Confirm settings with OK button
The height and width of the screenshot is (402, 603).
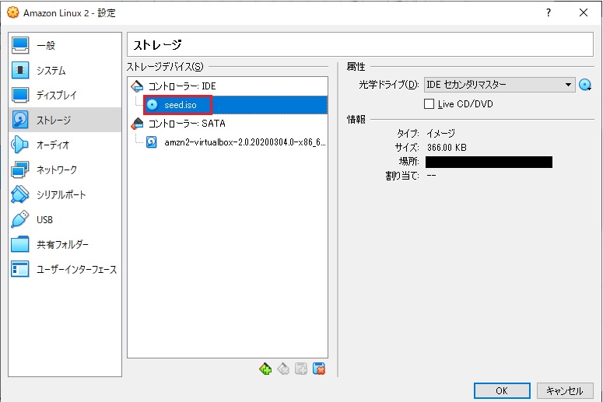tap(502, 391)
